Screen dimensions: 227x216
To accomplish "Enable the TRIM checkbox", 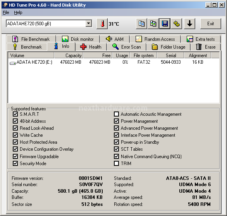I will [116, 163].
